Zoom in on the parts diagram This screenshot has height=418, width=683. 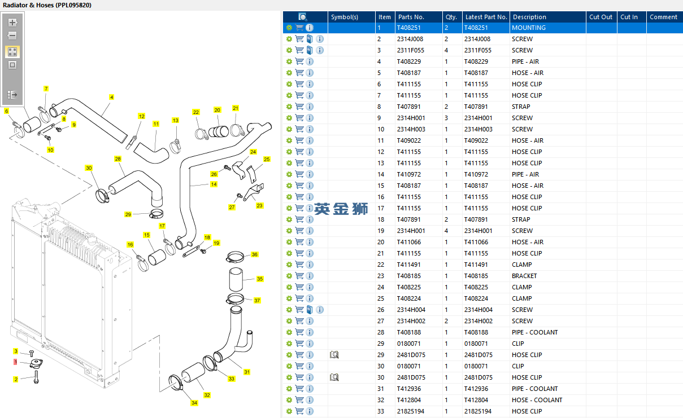point(12,23)
